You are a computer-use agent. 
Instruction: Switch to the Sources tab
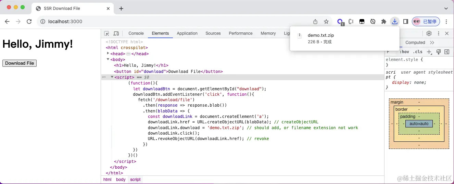click(x=213, y=33)
